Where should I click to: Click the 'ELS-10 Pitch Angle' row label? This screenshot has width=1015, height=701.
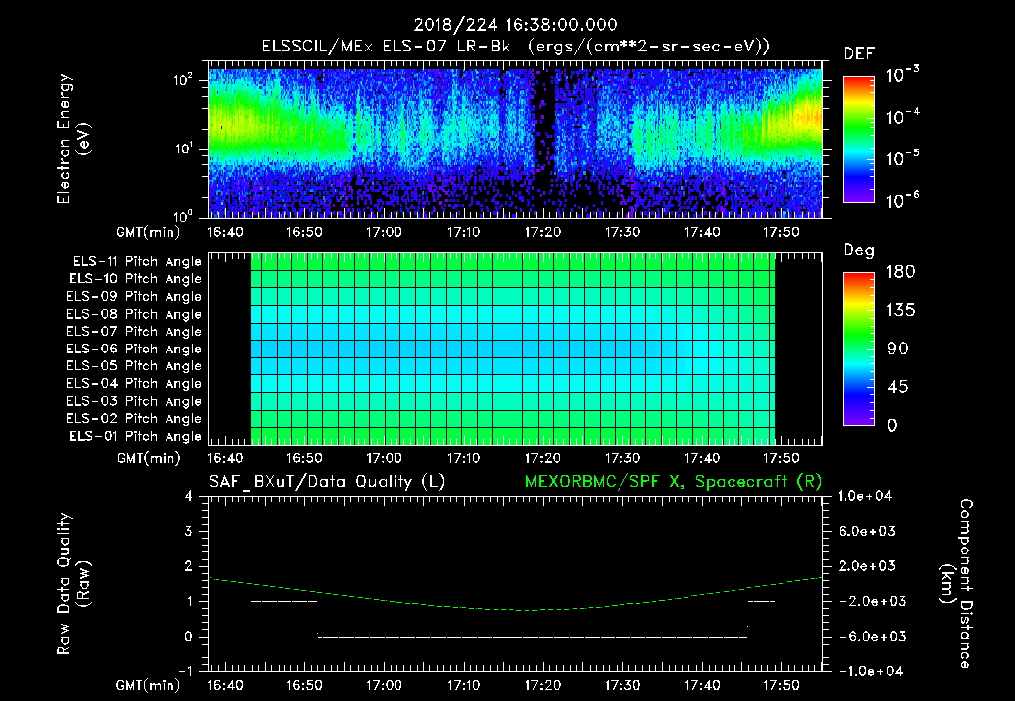[x=136, y=279]
